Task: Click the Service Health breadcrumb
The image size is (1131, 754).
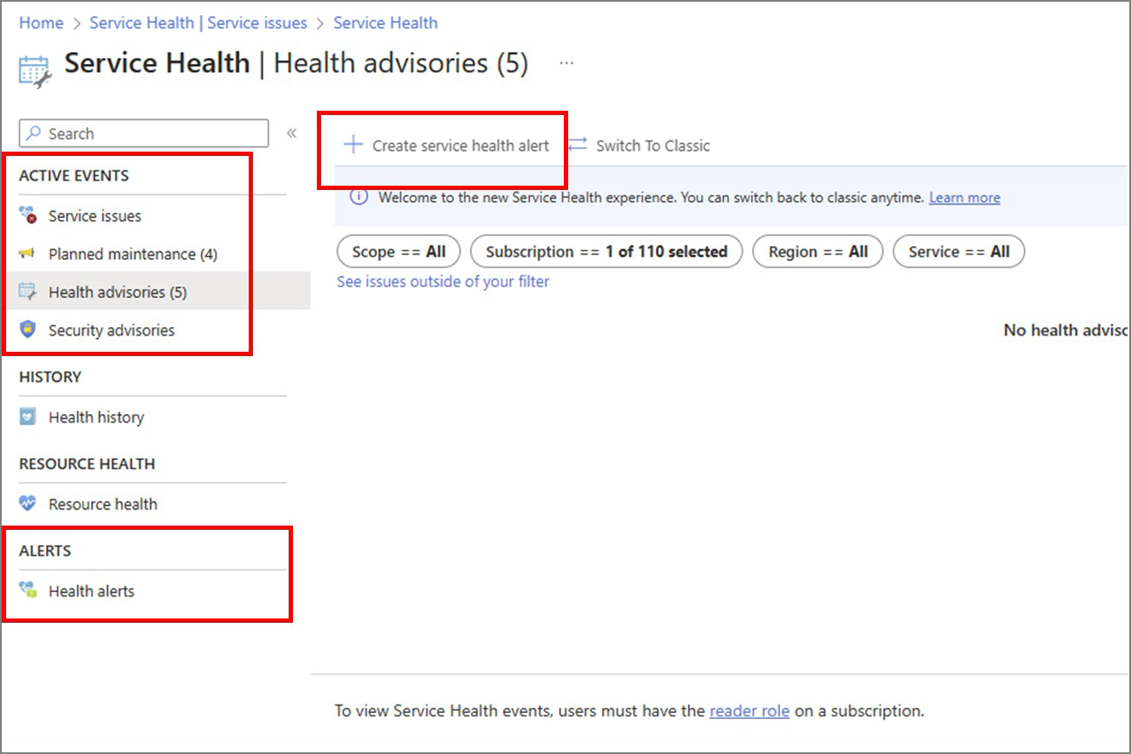Action: click(385, 23)
